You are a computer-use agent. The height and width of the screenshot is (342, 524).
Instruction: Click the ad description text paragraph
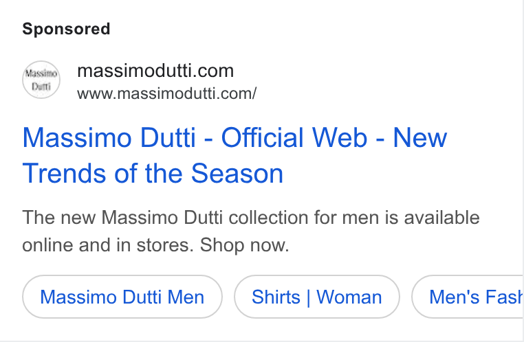(x=251, y=231)
